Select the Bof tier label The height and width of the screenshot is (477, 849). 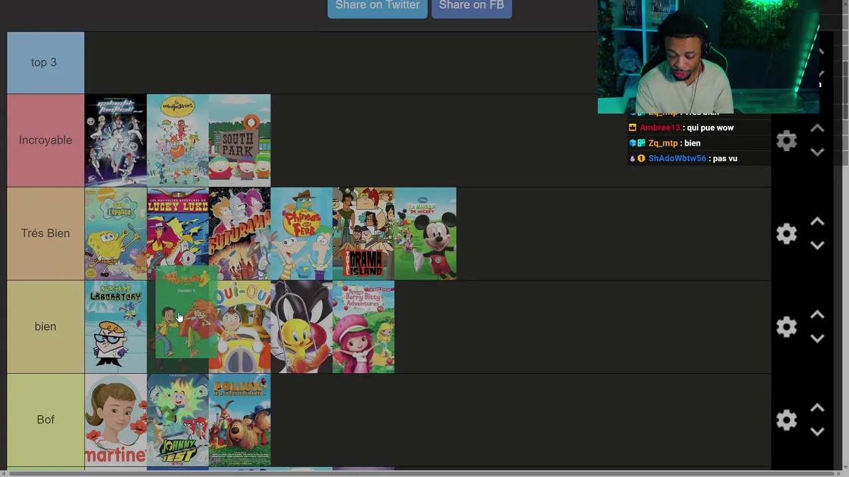pyautogui.click(x=46, y=419)
